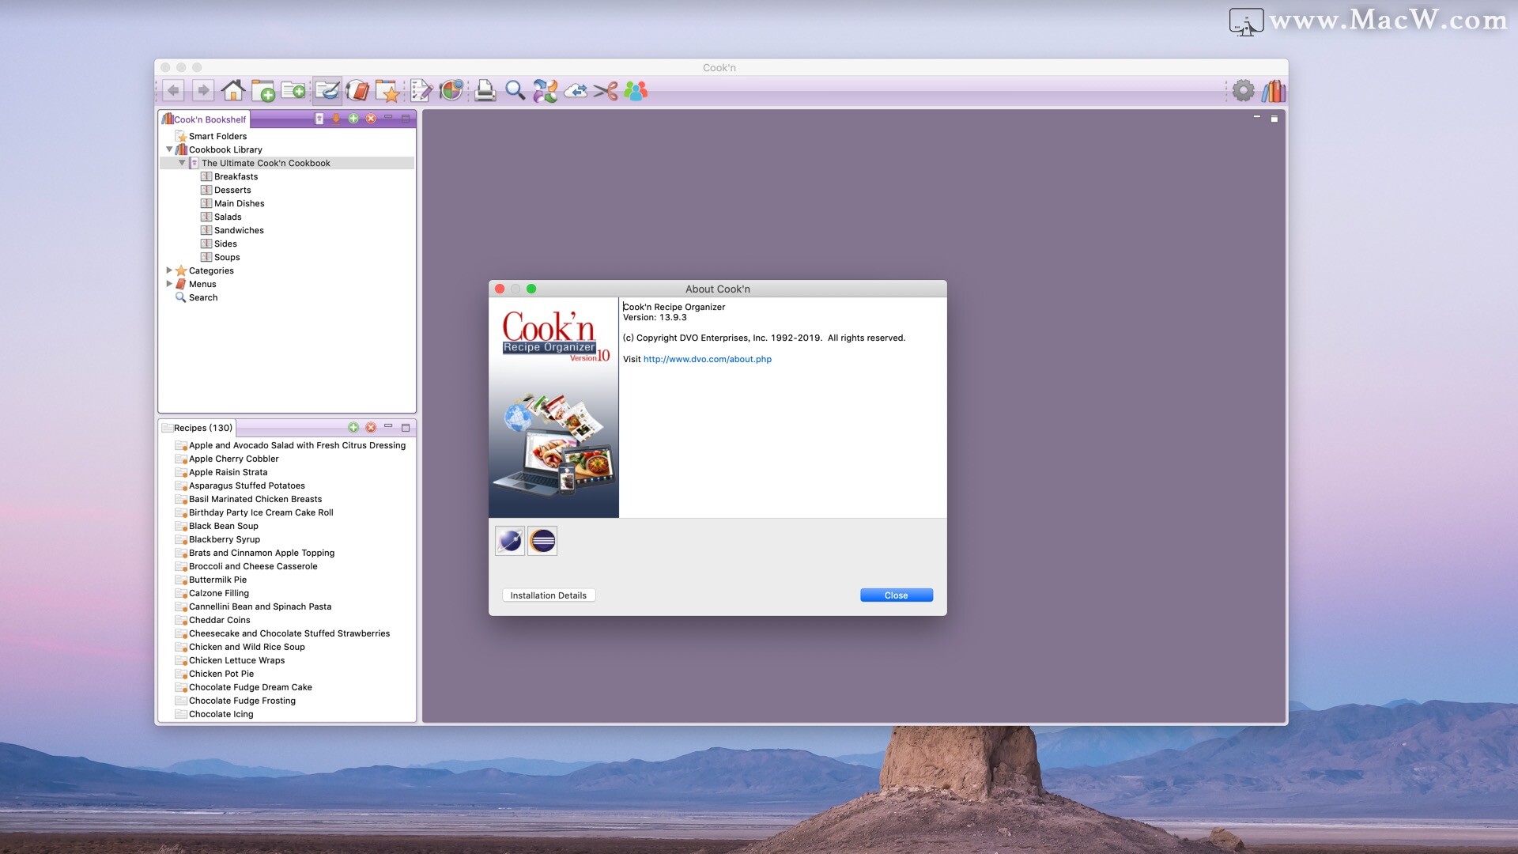The height and width of the screenshot is (854, 1518).
Task: Open the settings gear icon in the toolbar
Action: coord(1244,91)
